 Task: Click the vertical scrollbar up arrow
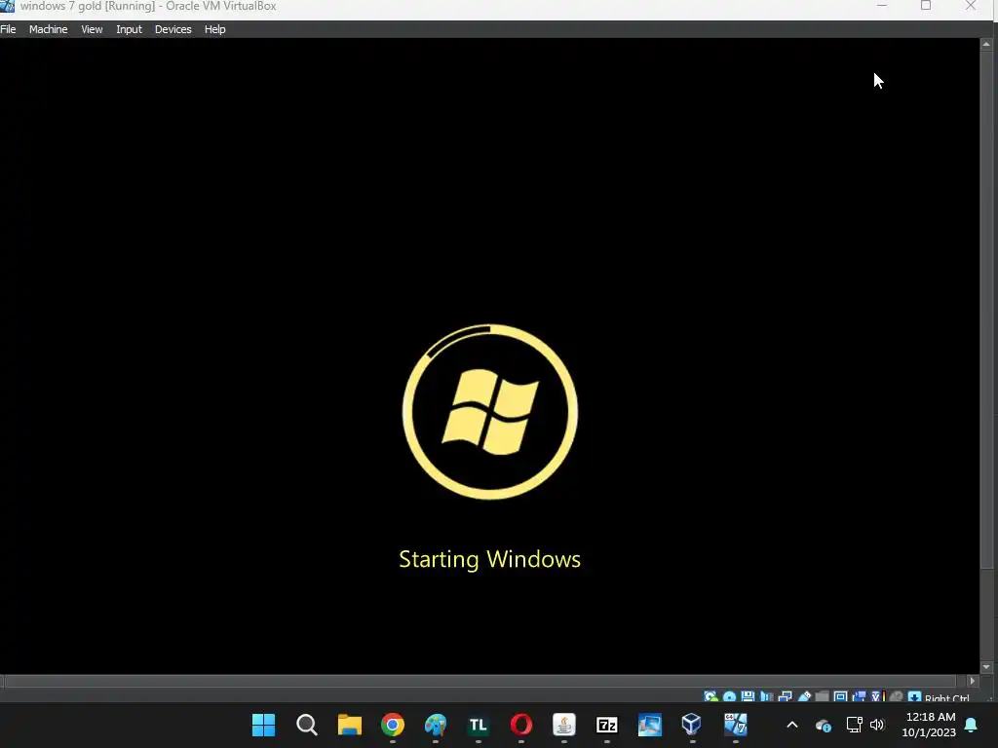coord(986,44)
